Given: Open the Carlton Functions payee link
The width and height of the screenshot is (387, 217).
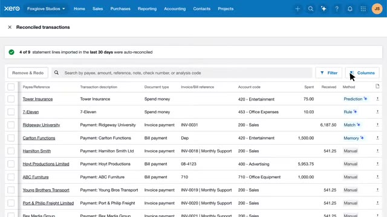Looking at the screenshot, I should point(39,138).
